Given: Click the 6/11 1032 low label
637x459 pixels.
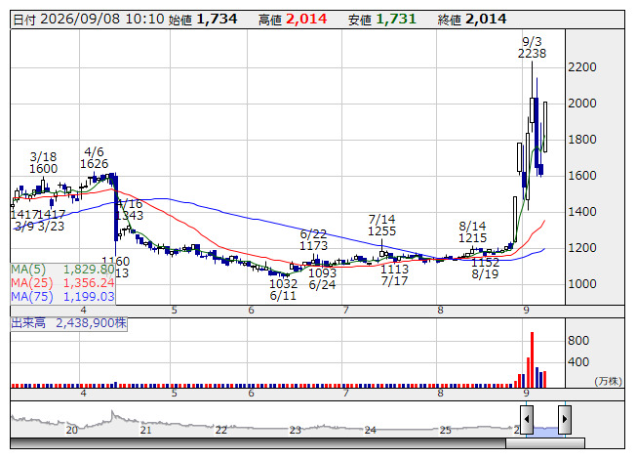Looking at the screenshot, I should (x=283, y=289).
